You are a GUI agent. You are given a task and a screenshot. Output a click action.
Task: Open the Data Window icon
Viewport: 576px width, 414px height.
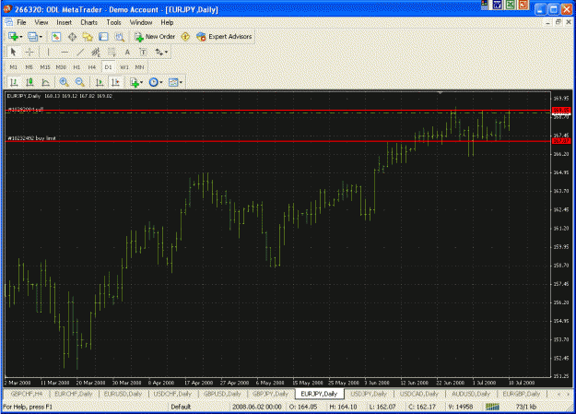(x=72, y=36)
